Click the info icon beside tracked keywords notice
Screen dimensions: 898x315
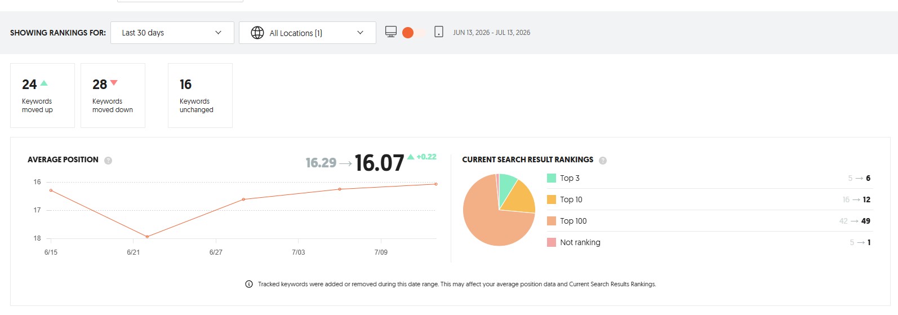249,284
